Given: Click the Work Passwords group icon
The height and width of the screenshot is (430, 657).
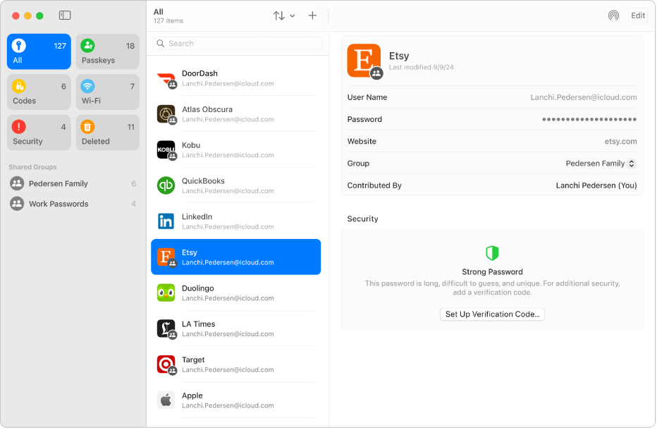Looking at the screenshot, I should pyautogui.click(x=17, y=204).
